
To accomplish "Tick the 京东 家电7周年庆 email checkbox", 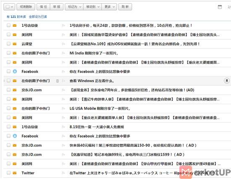I will [x=8, y=90].
